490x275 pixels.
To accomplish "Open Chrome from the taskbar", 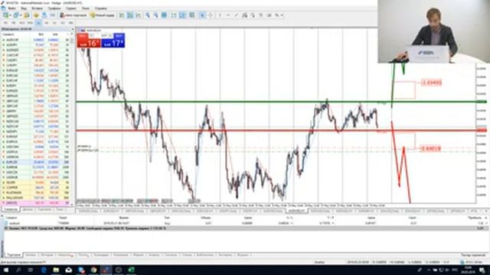I will (x=93, y=270).
